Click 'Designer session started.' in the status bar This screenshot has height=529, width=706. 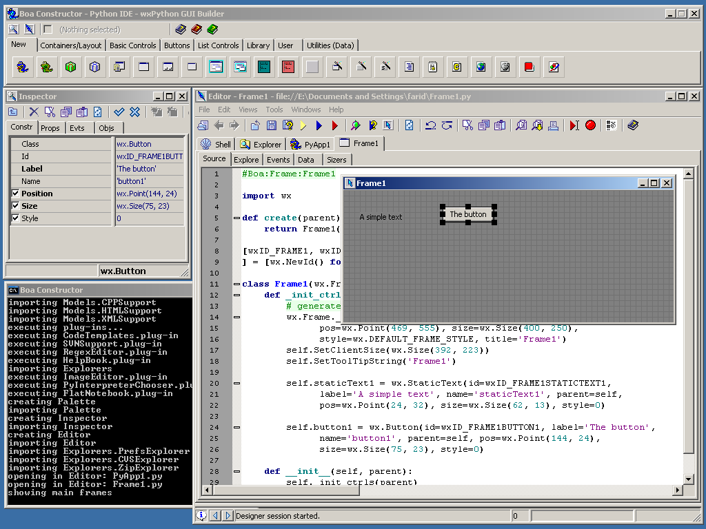278,516
